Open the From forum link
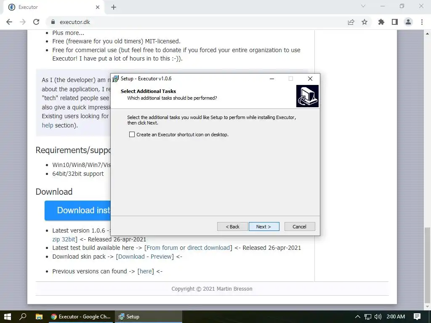The image size is (431, 323). [162, 248]
